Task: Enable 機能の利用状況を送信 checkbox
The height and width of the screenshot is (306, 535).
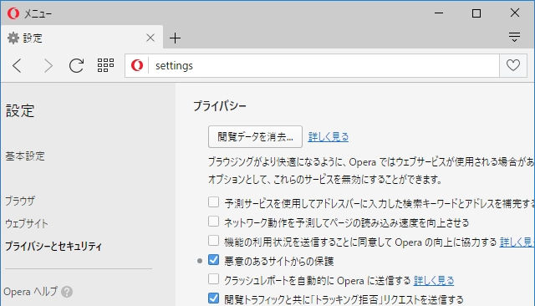Action: 214,241
